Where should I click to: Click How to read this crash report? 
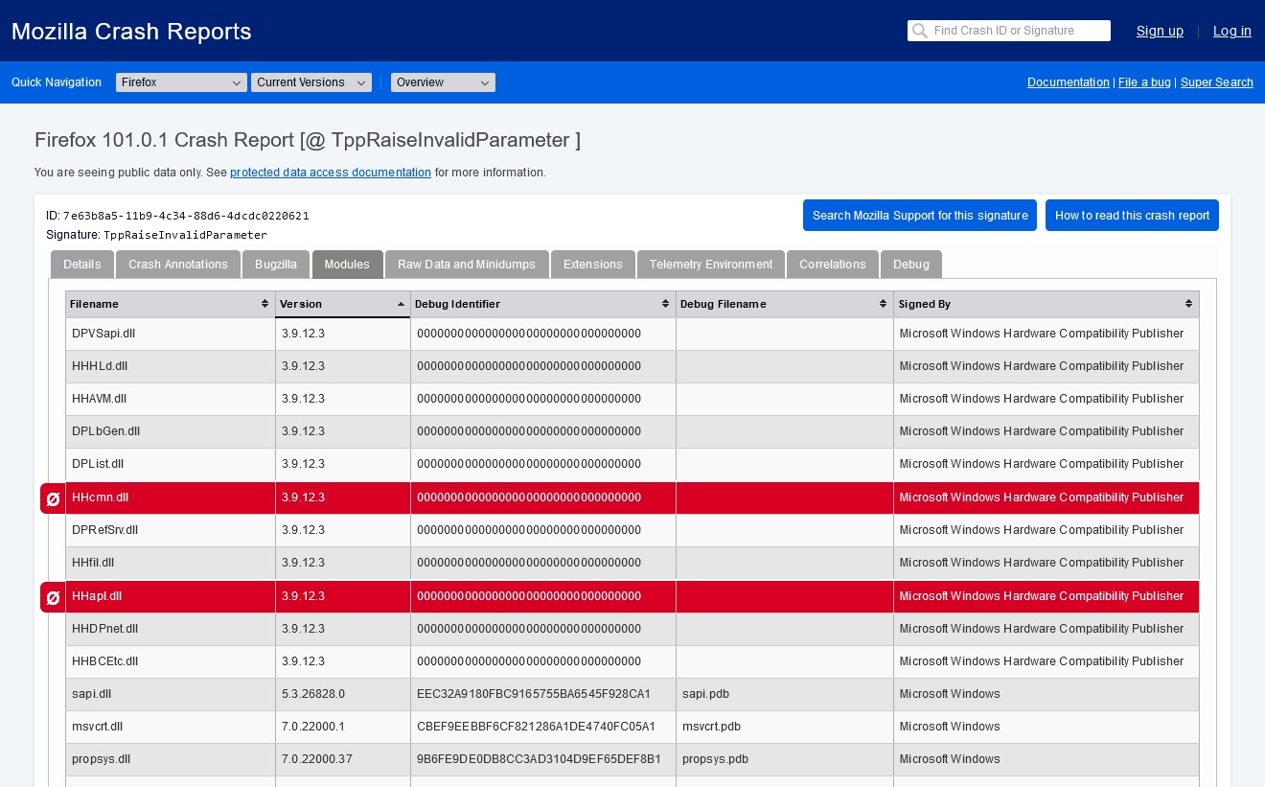[1132, 216]
